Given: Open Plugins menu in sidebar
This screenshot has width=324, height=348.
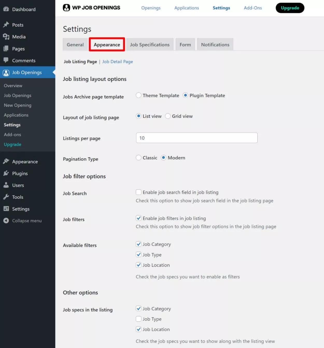Looking at the screenshot, I should click(20, 173).
